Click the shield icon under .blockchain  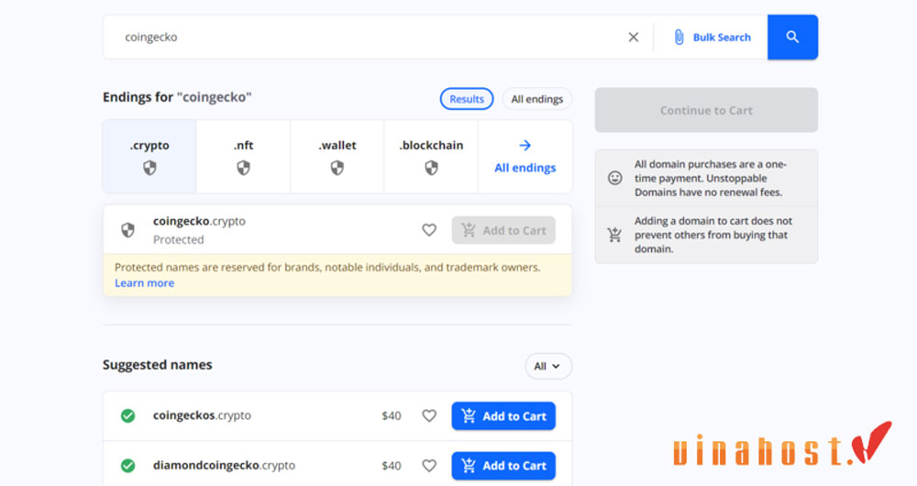pos(431,169)
